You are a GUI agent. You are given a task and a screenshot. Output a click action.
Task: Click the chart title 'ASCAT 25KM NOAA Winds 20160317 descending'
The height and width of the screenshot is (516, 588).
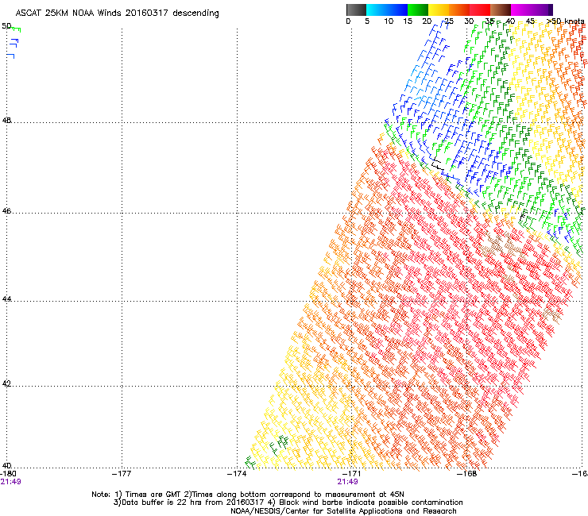point(117,13)
